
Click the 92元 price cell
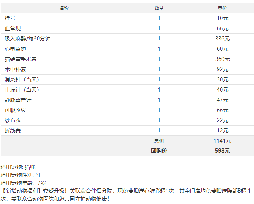tap(222, 69)
